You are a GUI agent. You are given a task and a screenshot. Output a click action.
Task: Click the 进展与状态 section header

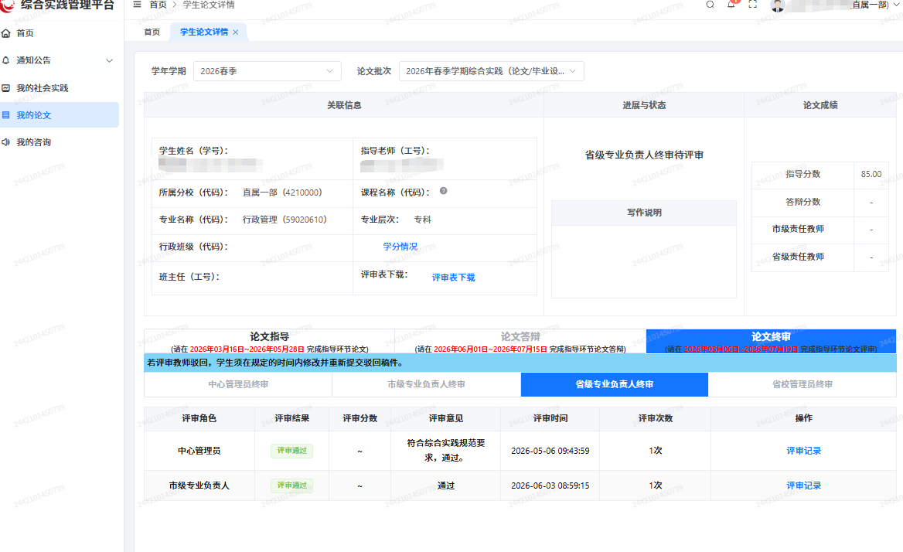point(644,105)
